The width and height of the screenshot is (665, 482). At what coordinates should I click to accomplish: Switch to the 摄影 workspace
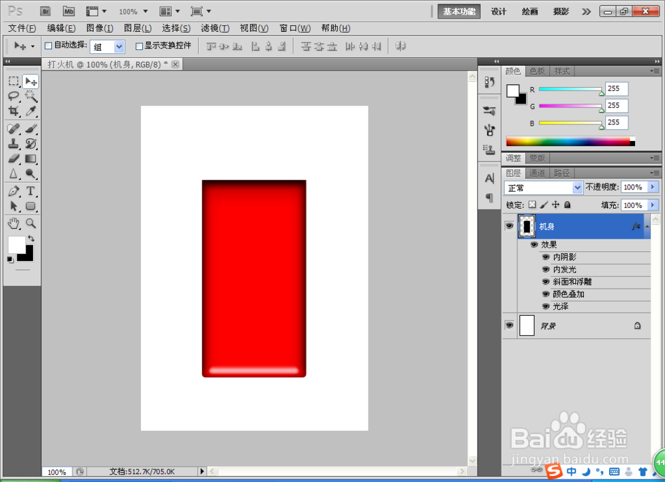pyautogui.click(x=561, y=11)
